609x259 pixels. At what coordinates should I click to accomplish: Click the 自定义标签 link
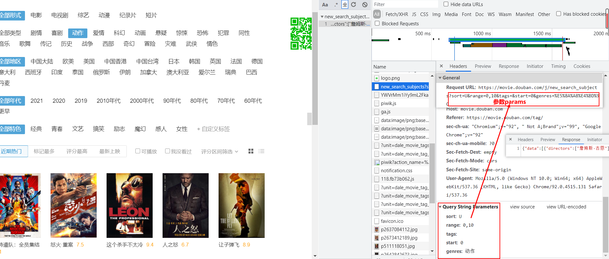click(213, 129)
